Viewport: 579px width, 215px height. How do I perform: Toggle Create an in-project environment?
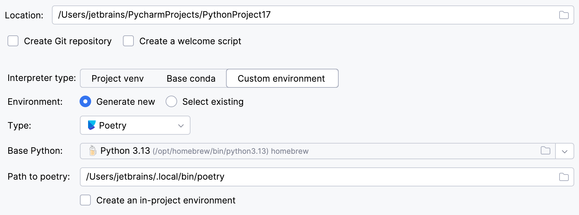coord(85,200)
